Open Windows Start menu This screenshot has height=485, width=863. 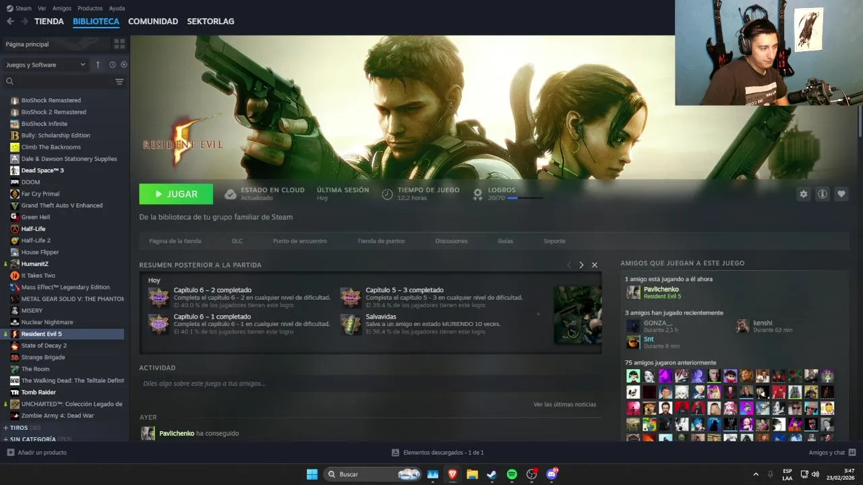point(312,474)
